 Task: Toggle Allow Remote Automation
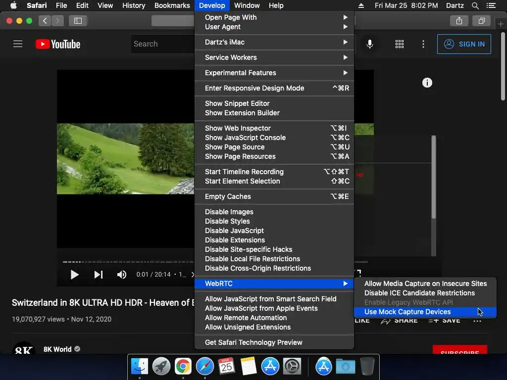pos(274,318)
